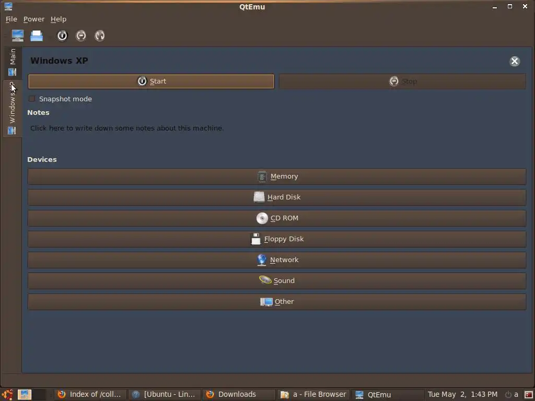
Task: Click the new virtual machine toolbar icon
Action: pos(18,36)
